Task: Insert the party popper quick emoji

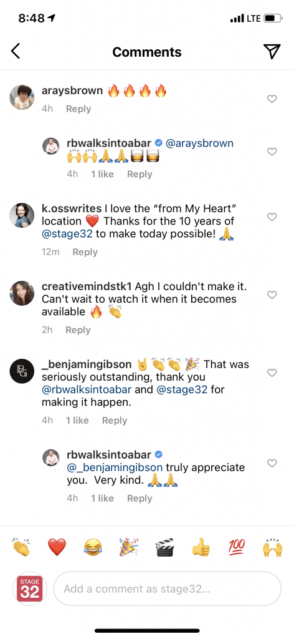Action: click(x=128, y=547)
